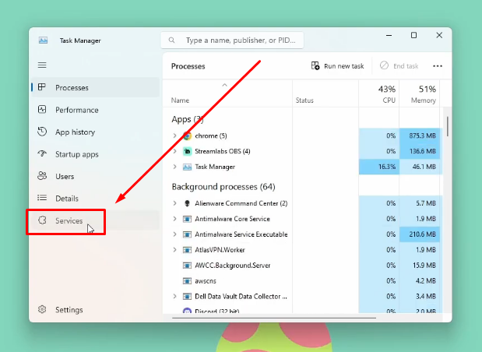Go to the Startup apps page
Image resolution: width=482 pixels, height=352 pixels.
pos(96,154)
